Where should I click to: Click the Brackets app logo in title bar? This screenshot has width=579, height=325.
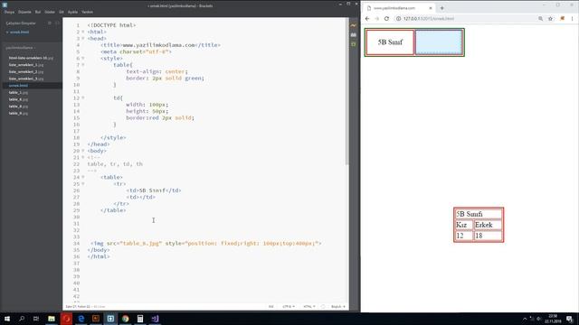(5, 5)
